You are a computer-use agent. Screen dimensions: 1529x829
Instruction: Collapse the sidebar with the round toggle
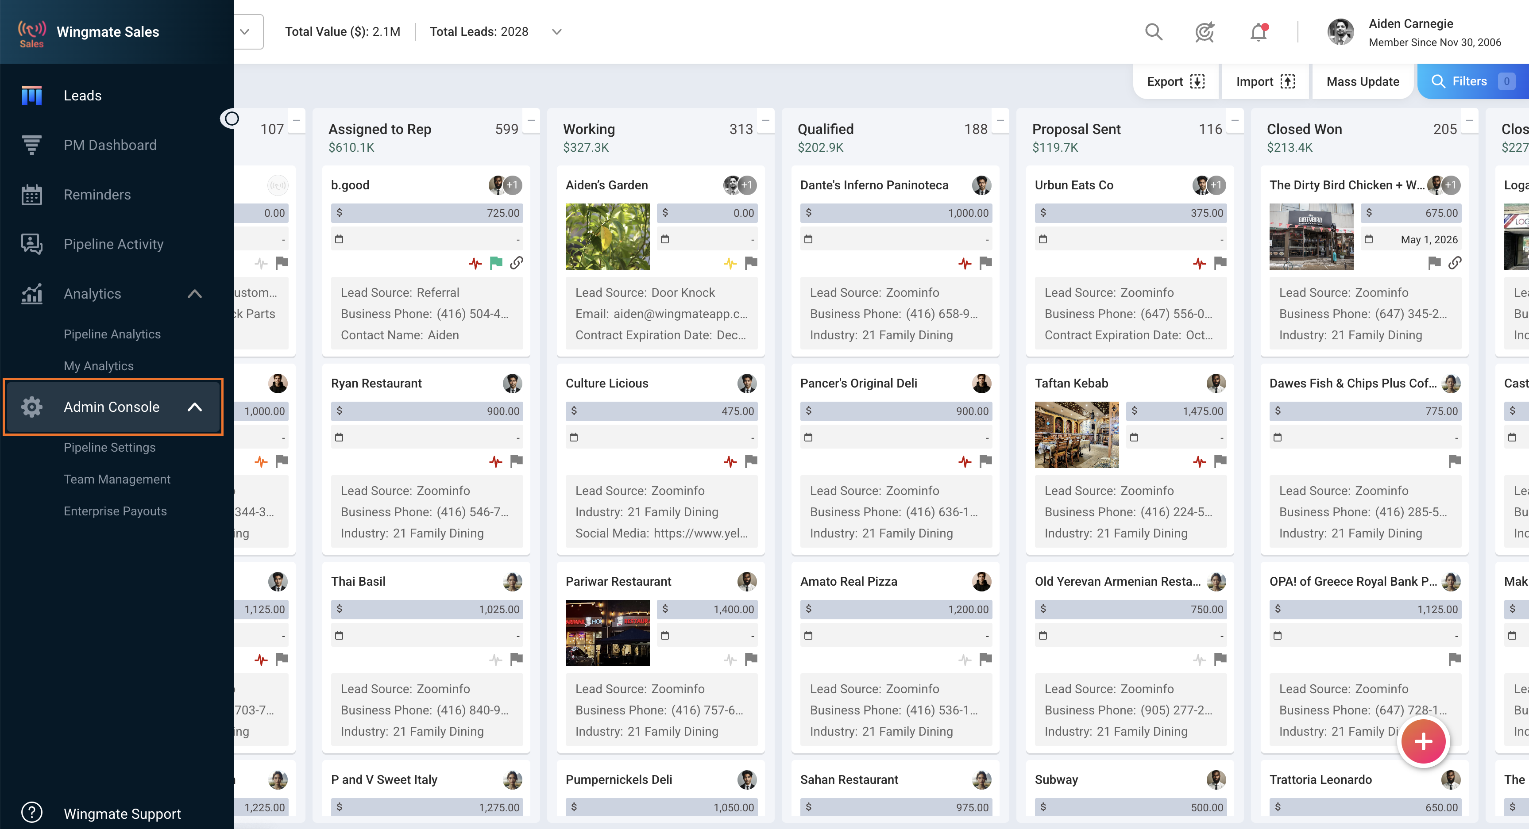click(x=232, y=119)
